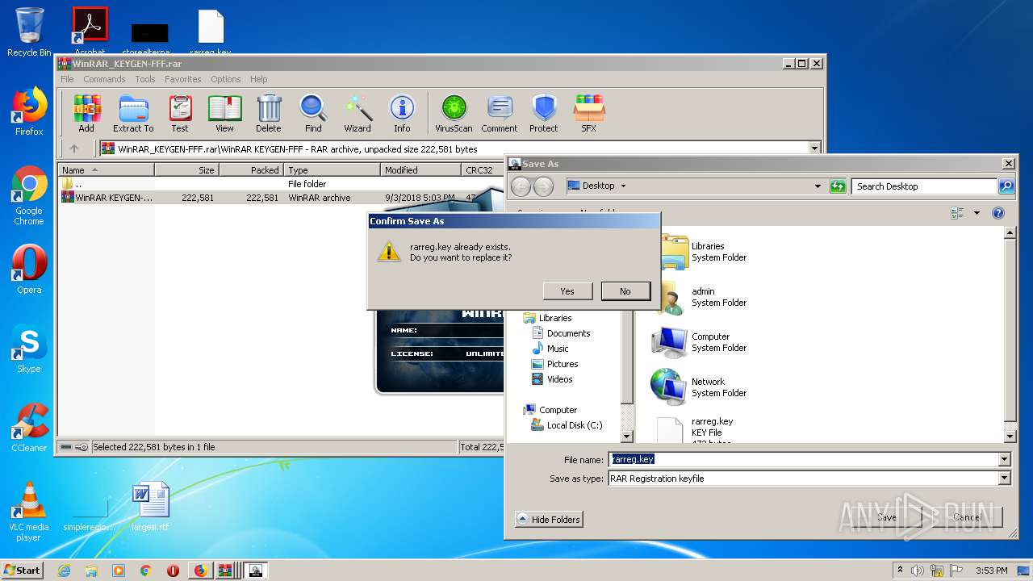Open the Options menu
This screenshot has width=1033, height=581.
pos(226,79)
